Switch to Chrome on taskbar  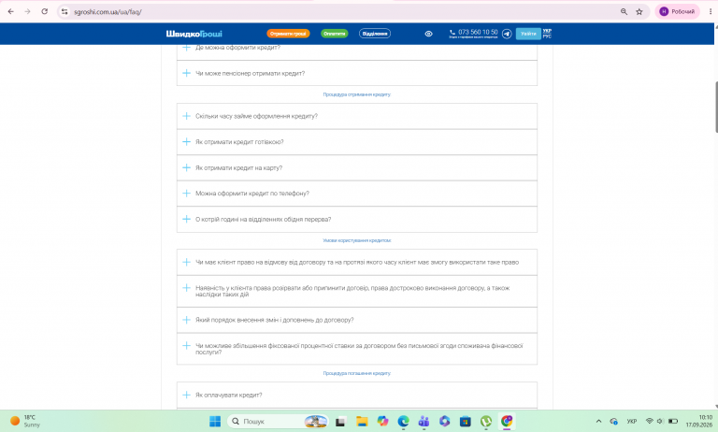507,421
